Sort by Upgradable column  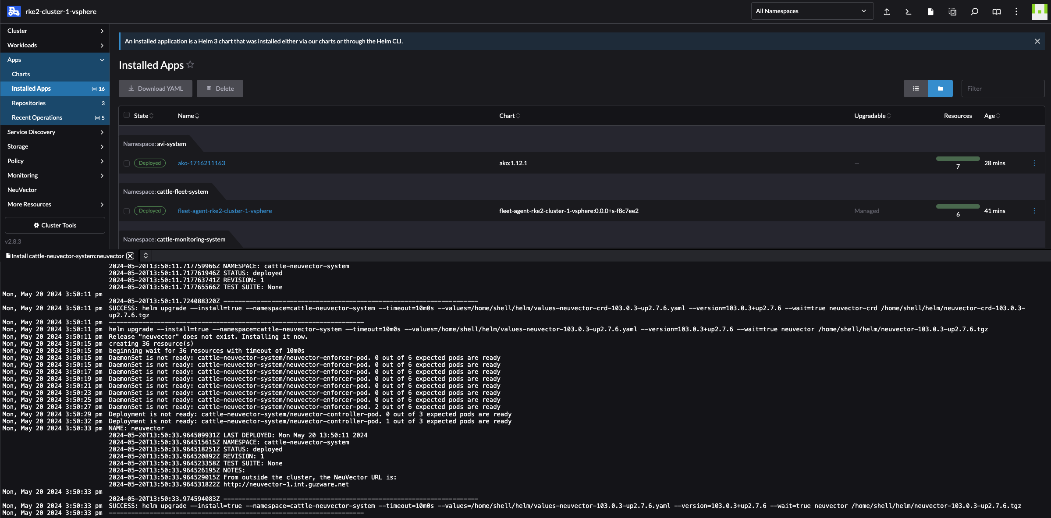click(x=873, y=116)
